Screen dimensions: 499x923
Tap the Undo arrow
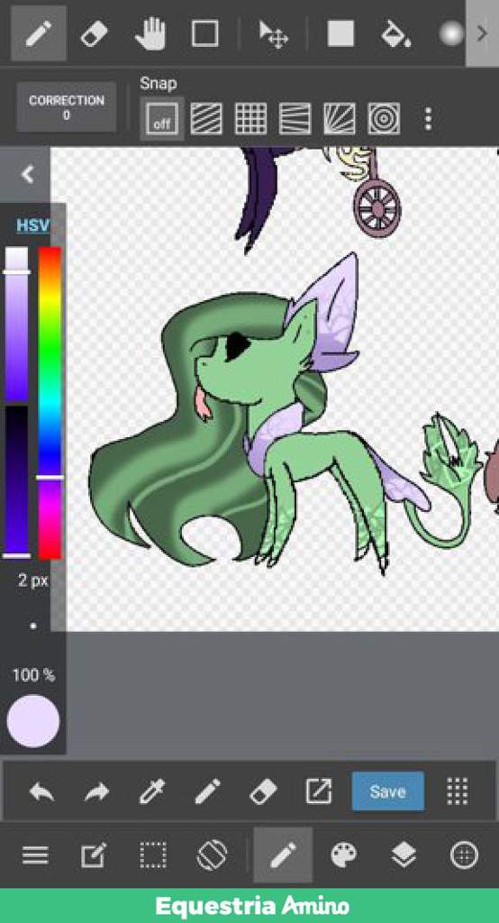[x=41, y=791]
